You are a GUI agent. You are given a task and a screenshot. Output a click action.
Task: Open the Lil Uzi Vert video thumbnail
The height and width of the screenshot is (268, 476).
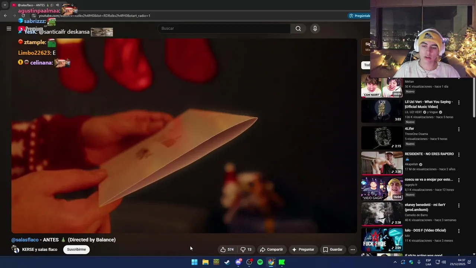point(382,111)
